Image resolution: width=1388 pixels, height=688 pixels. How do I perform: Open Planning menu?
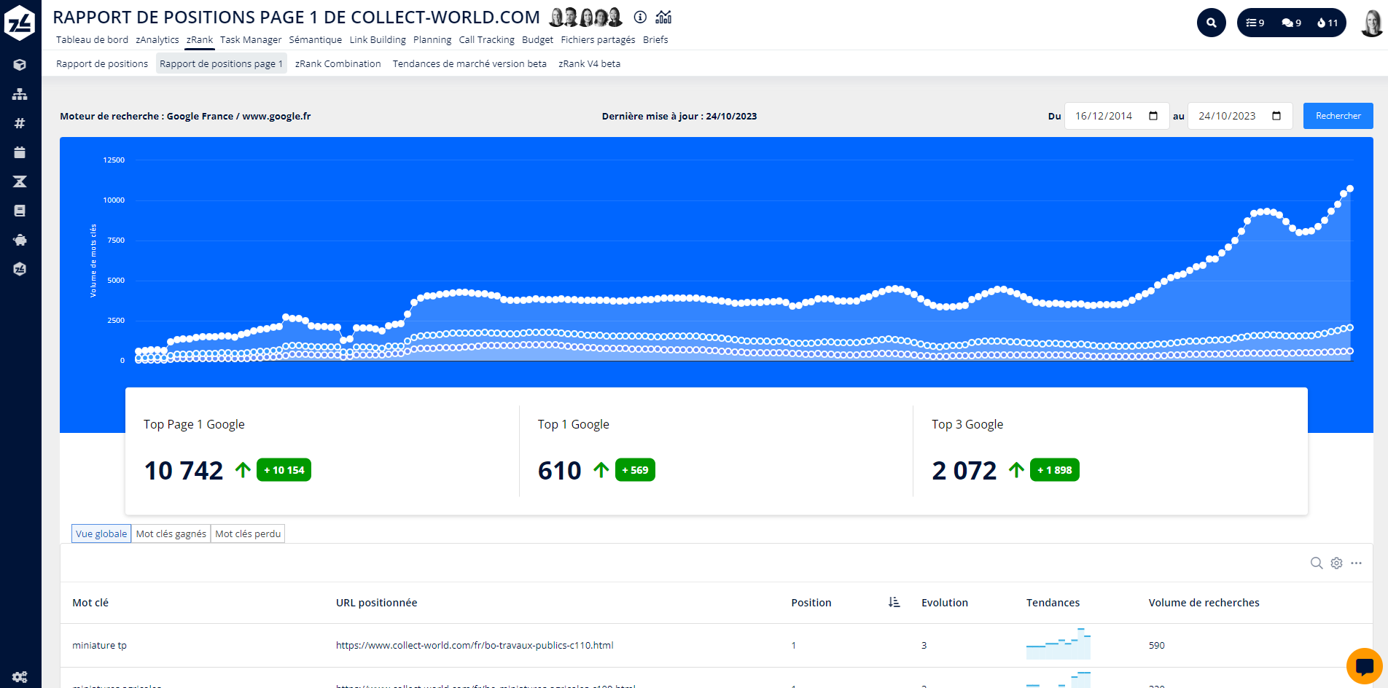[x=432, y=39]
